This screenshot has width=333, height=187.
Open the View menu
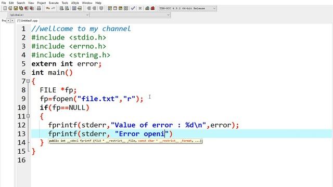coord(31,3)
